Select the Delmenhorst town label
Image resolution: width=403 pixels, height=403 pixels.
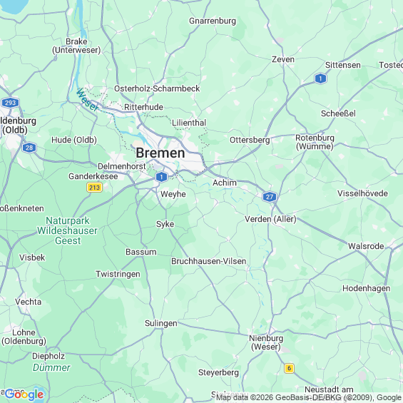pos(122,166)
